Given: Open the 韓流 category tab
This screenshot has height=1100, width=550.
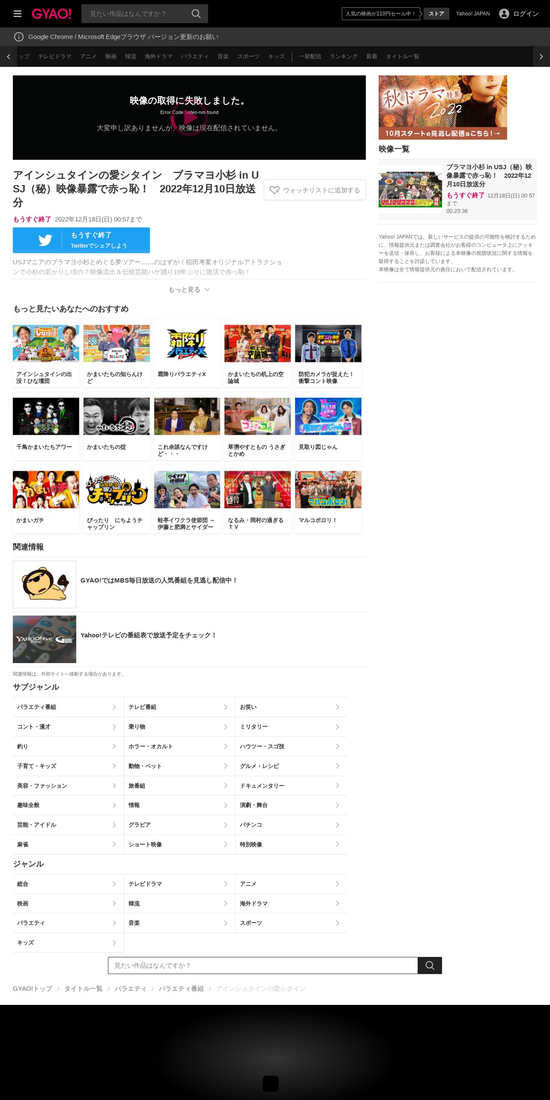Looking at the screenshot, I should tap(131, 57).
